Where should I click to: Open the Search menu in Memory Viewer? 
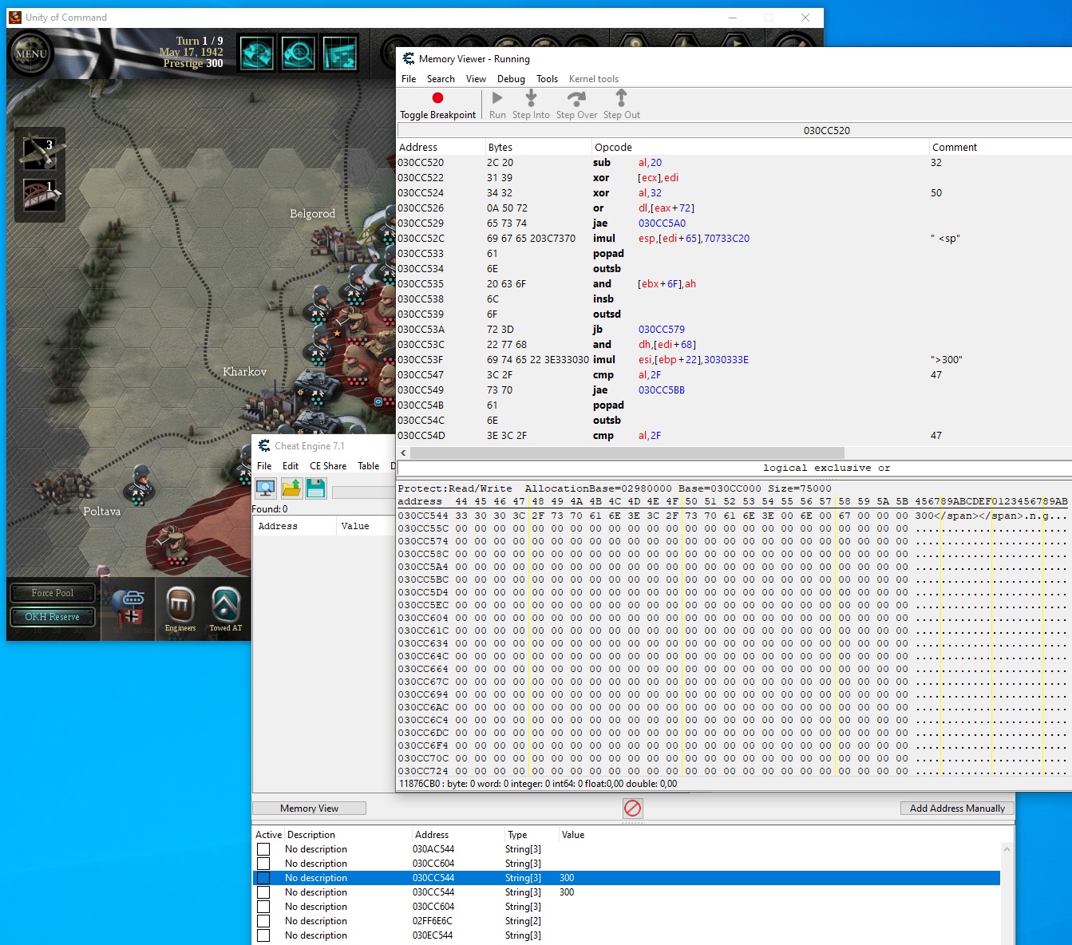pyautogui.click(x=441, y=79)
